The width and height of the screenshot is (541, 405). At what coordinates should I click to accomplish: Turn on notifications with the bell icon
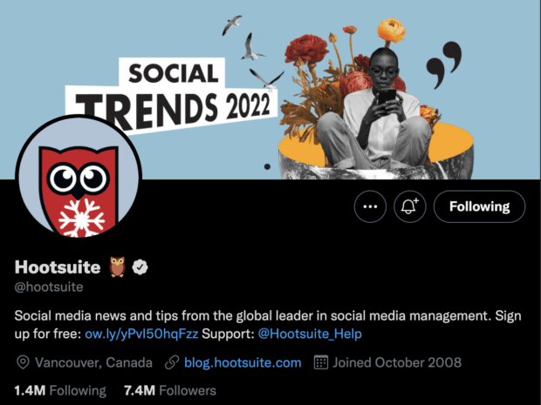click(x=410, y=206)
